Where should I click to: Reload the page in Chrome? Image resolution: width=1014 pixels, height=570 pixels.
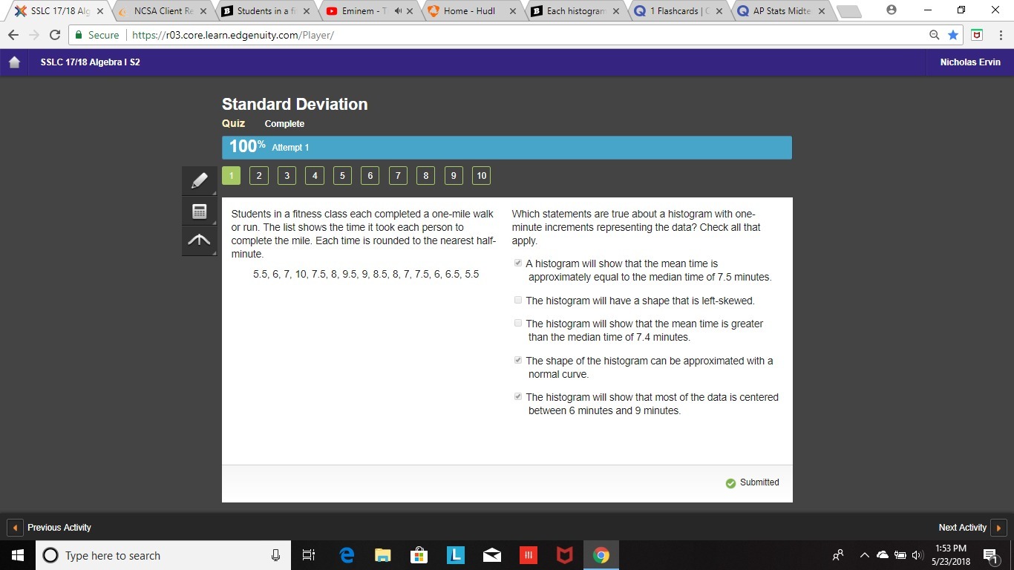point(54,35)
